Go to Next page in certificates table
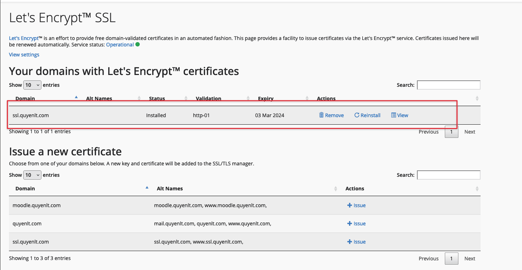This screenshot has width=522, height=270. [469, 132]
